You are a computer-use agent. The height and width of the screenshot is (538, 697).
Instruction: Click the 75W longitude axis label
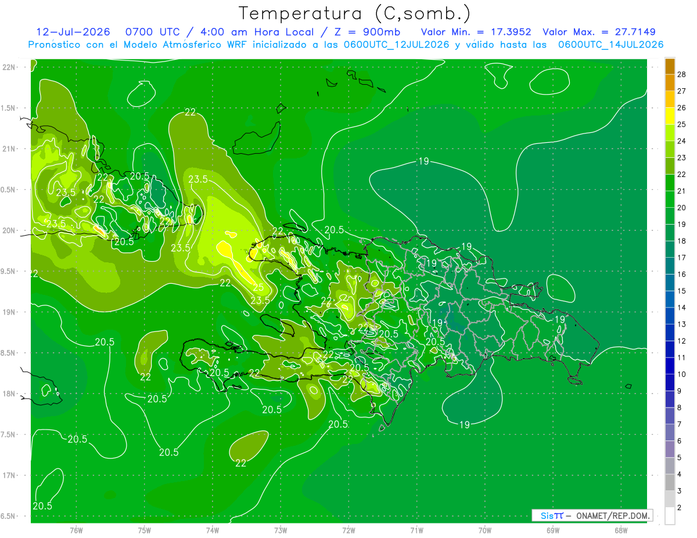coord(144,530)
